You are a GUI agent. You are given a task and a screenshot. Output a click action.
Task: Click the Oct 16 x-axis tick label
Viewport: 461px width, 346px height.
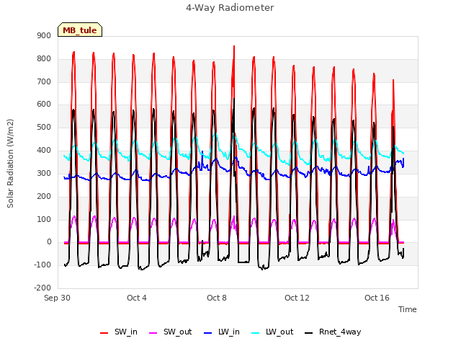pyautogui.click(x=377, y=298)
